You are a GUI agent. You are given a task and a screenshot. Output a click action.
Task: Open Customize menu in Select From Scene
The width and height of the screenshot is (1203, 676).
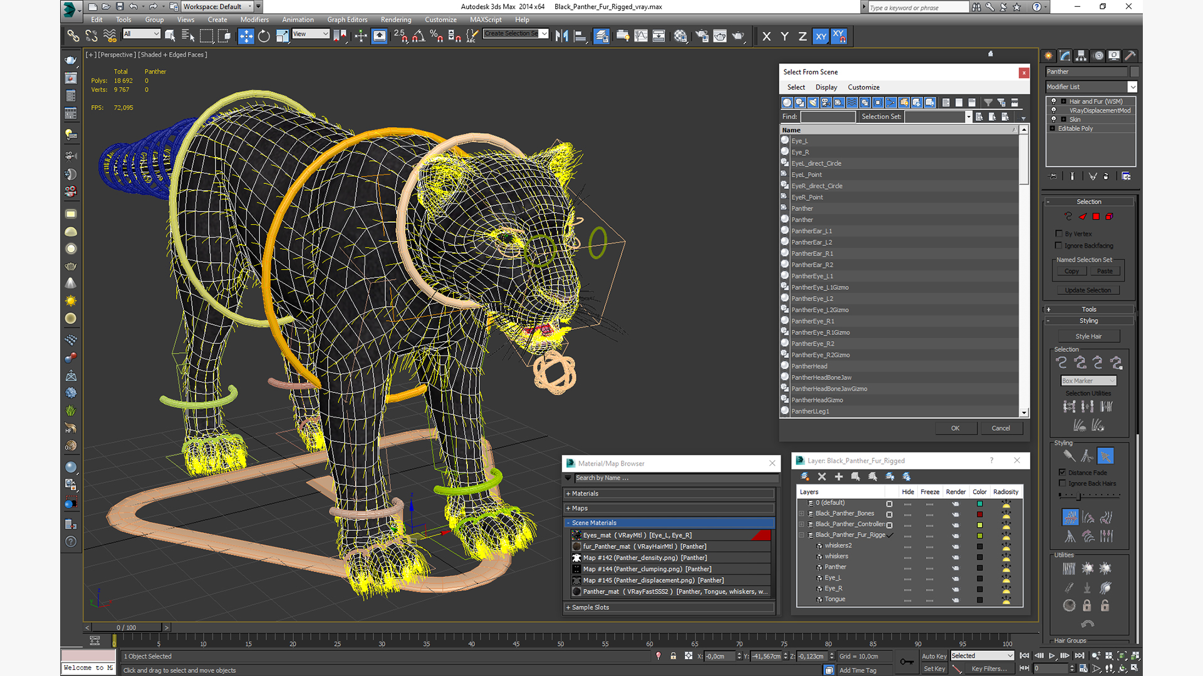coord(863,87)
